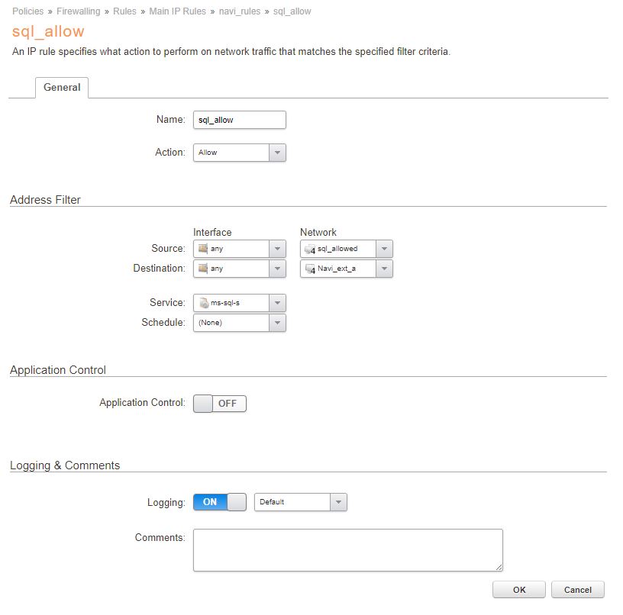Open the Firewalling breadcrumb link
Screen dimensions: 623x615
pos(79,11)
